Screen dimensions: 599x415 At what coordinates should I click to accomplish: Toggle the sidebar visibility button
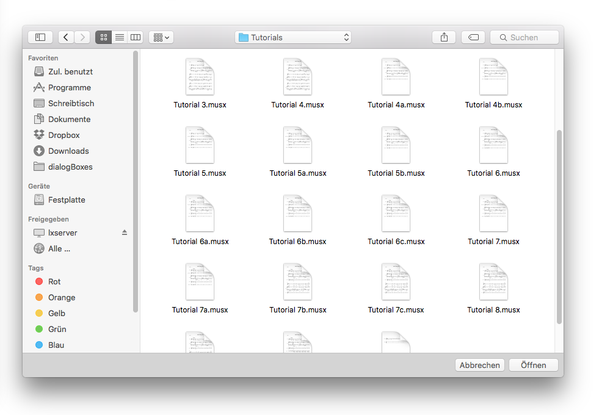(40, 37)
